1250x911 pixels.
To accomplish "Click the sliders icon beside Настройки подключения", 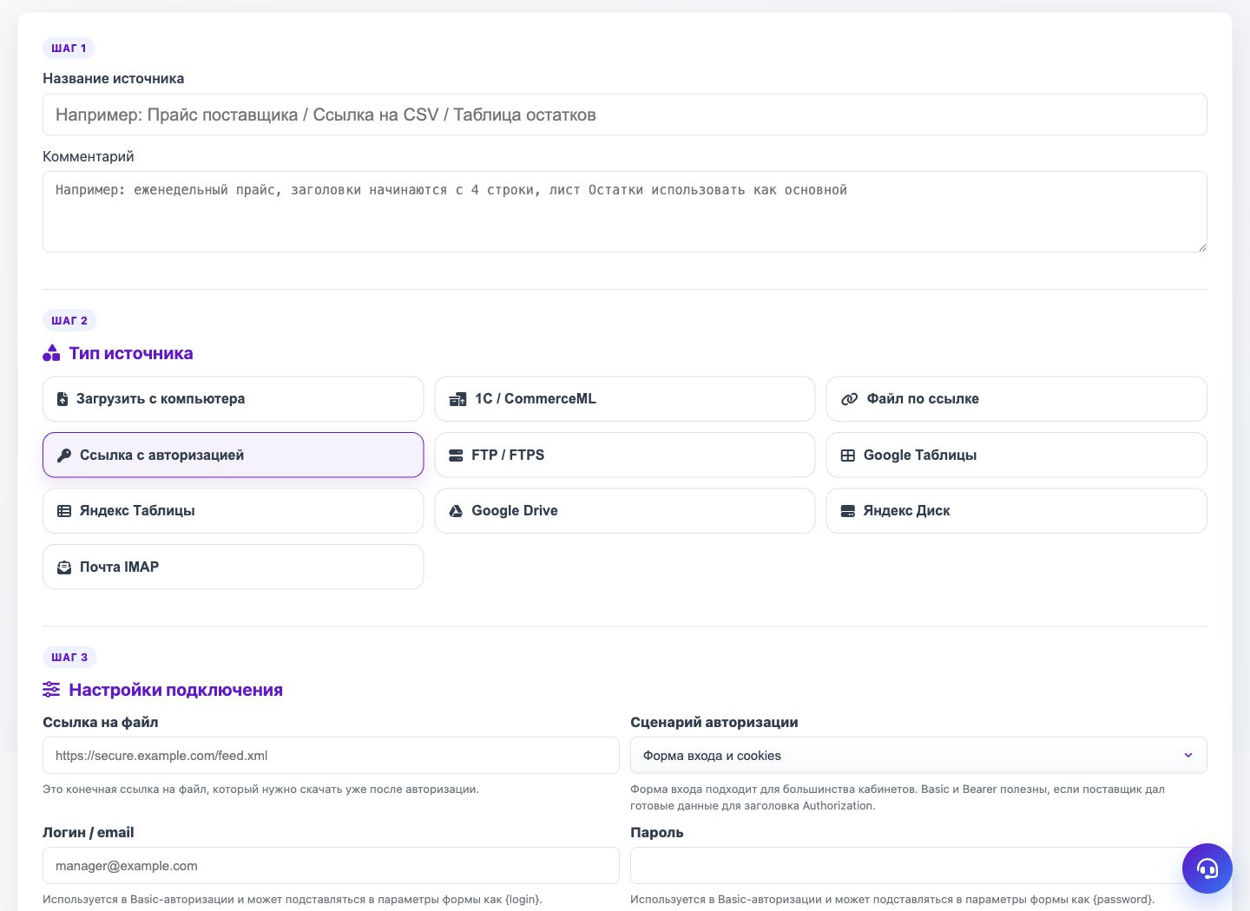I will point(51,690).
